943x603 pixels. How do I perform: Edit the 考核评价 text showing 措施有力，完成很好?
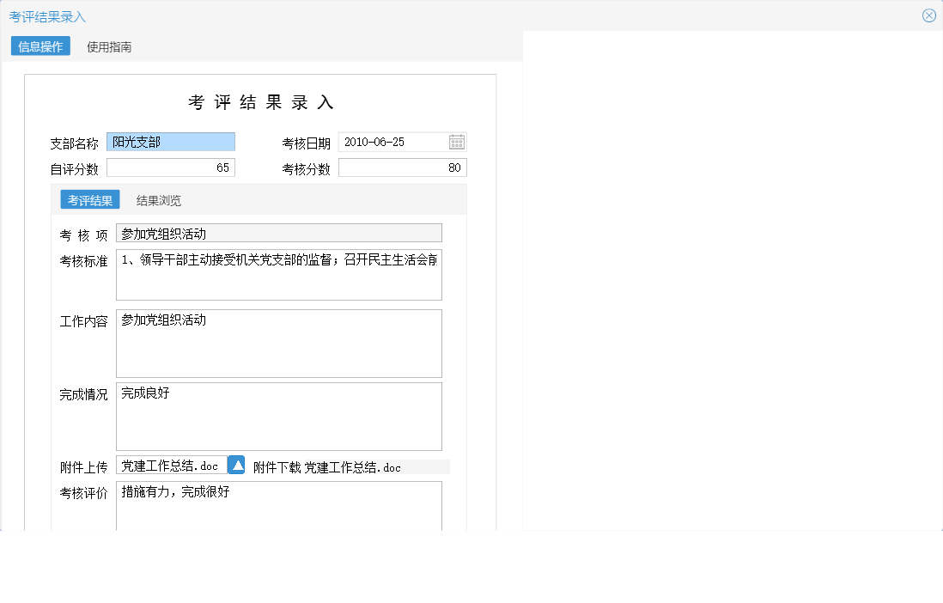[278, 505]
